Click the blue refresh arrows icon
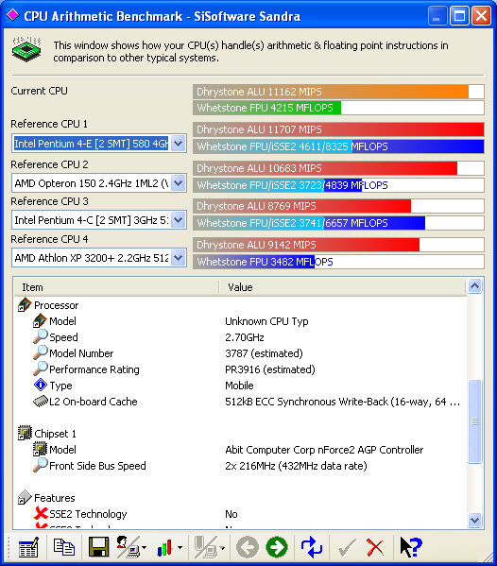Viewport: 497px width, 566px height. pyautogui.click(x=312, y=547)
